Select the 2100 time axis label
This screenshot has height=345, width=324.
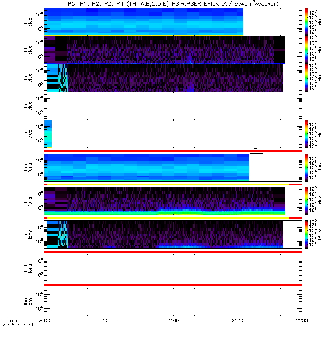(x=173, y=320)
